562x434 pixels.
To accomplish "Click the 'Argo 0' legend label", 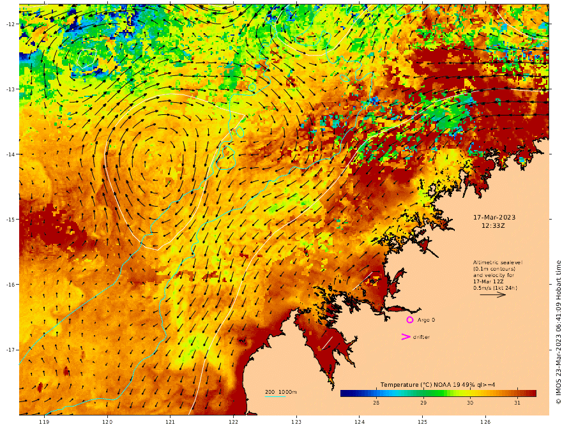I will tap(426, 320).
